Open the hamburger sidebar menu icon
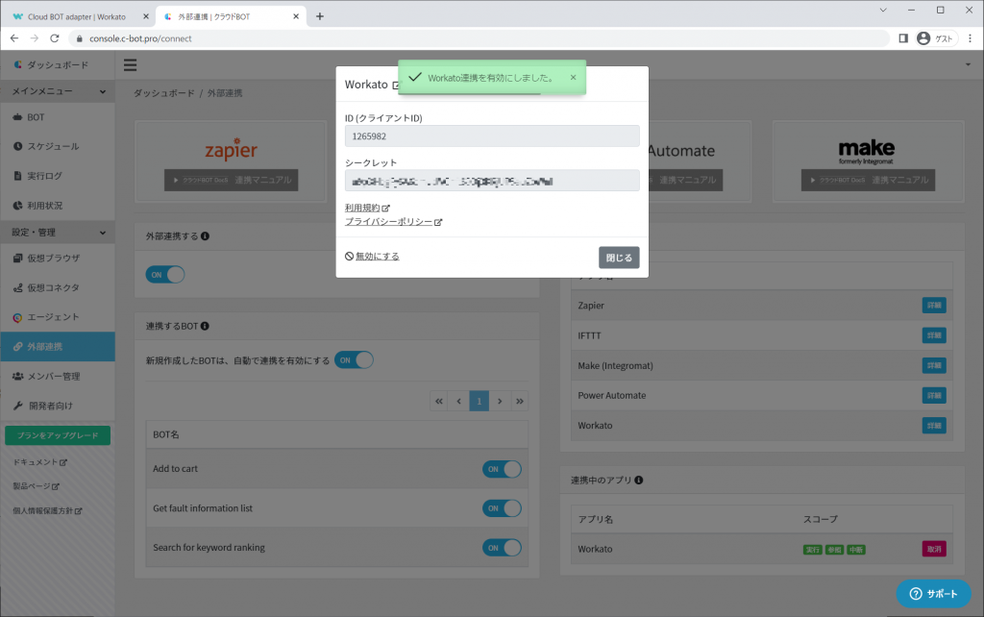 (x=130, y=64)
